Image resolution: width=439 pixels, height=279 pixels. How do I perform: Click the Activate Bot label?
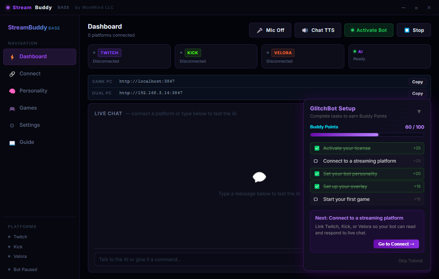pos(372,30)
